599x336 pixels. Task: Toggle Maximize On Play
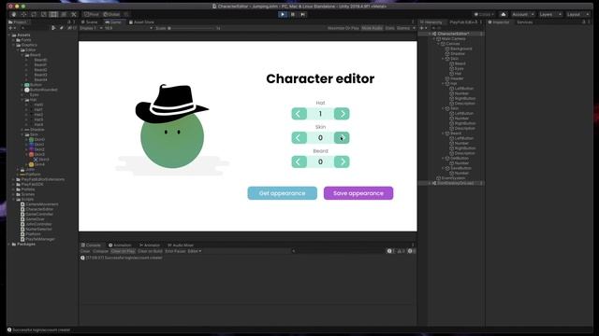[343, 28]
